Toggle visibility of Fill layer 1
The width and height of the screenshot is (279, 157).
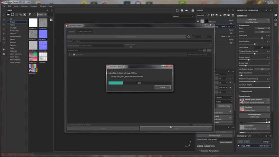pyautogui.click(x=198, y=21)
